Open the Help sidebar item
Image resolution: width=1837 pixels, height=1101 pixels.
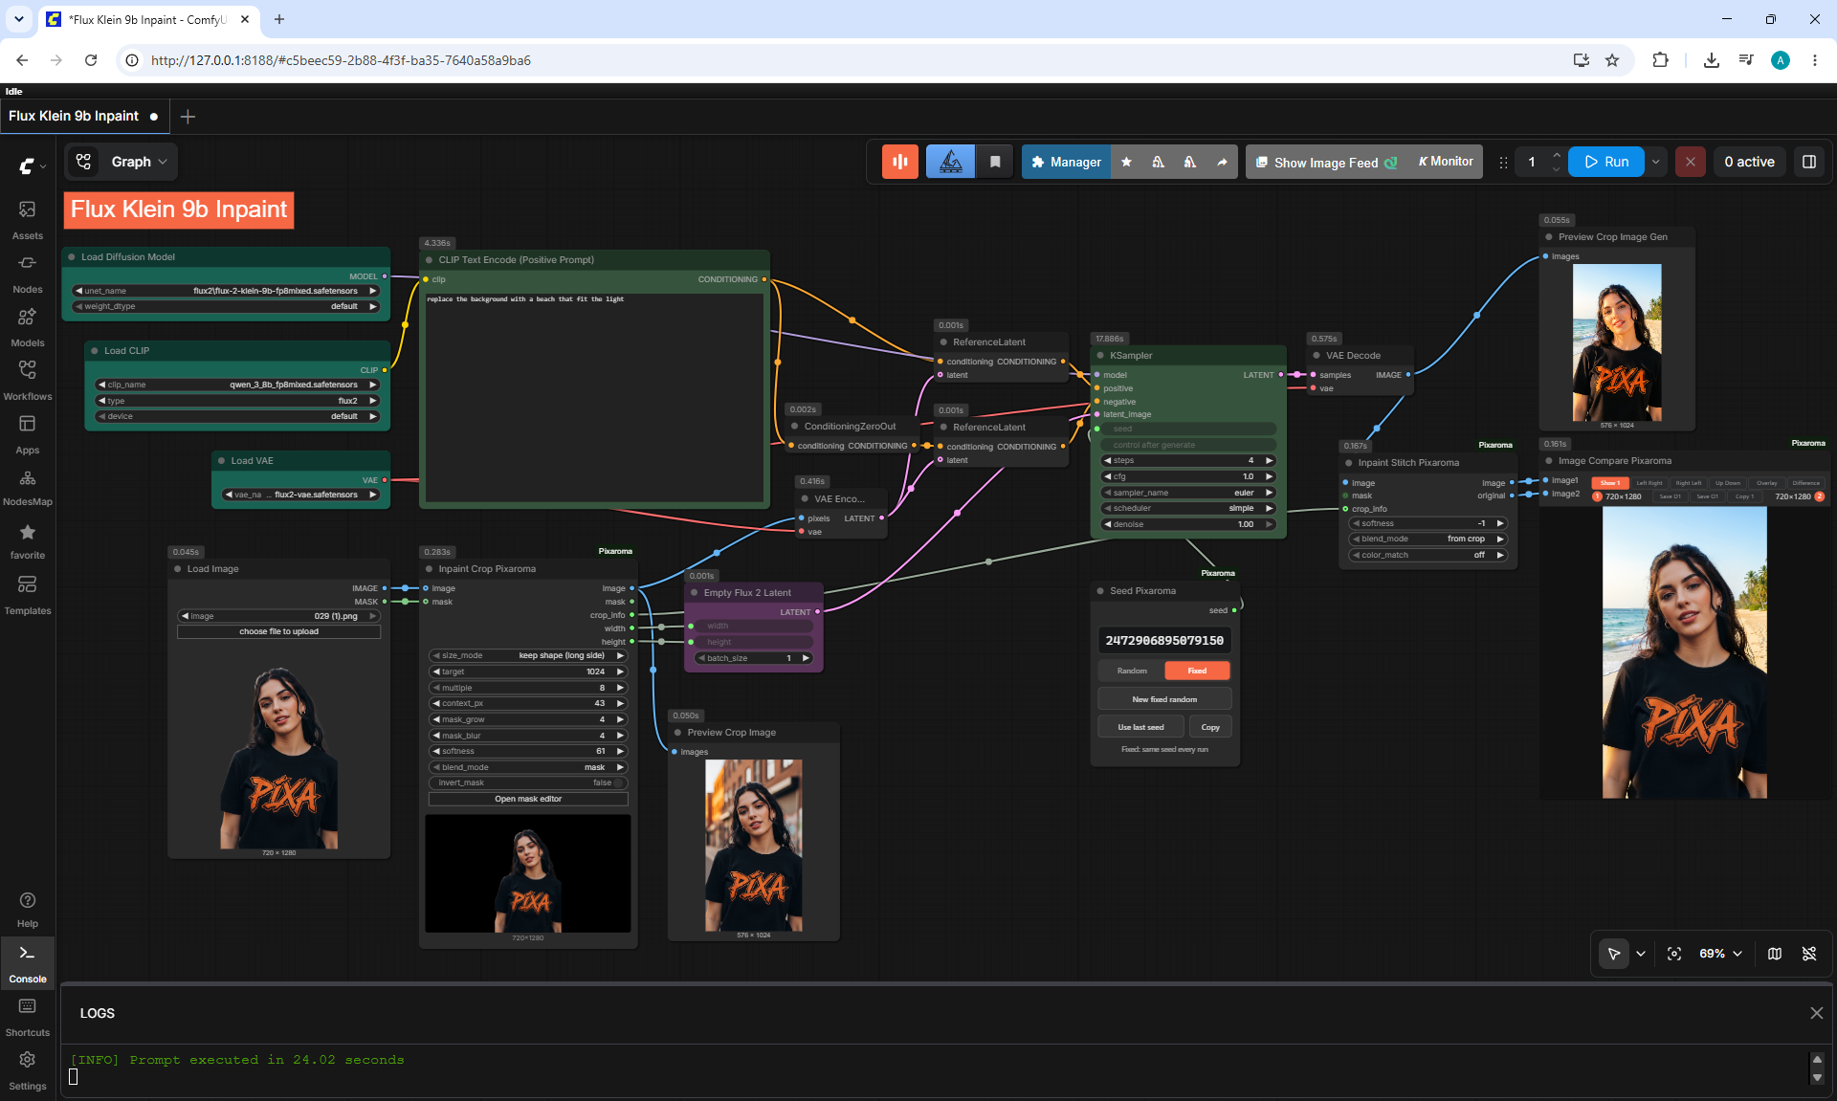click(x=28, y=910)
